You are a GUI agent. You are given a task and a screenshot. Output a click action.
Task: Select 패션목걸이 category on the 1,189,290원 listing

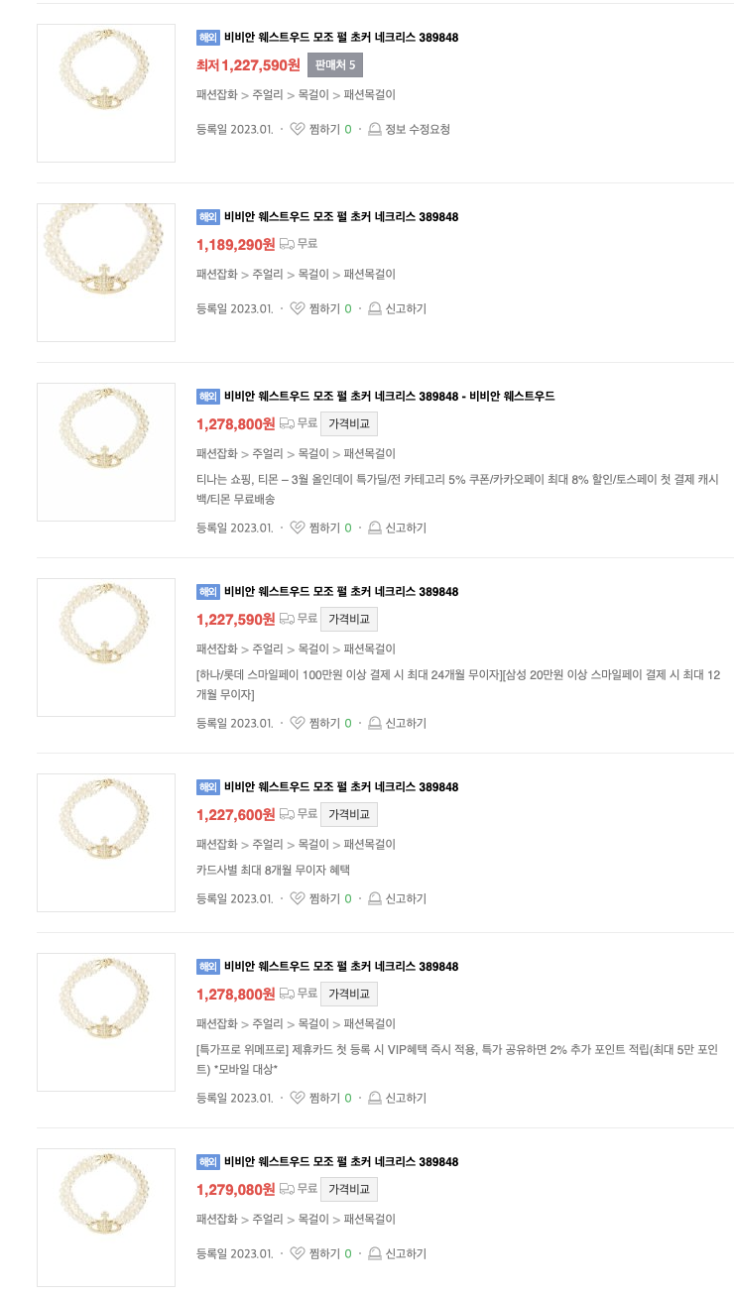[369, 275]
